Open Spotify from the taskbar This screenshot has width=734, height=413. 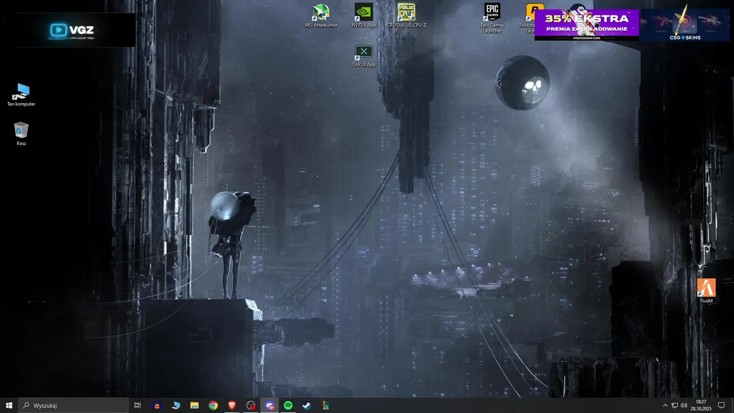tap(288, 406)
